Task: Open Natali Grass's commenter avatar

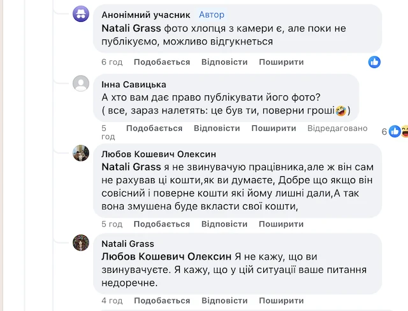Action: point(81,242)
